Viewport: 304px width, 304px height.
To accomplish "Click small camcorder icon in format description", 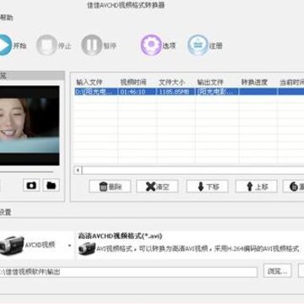I will coord(87,248).
